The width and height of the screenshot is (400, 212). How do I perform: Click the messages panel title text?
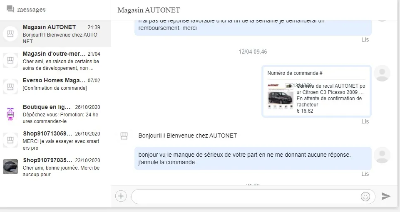pyautogui.click(x=31, y=10)
